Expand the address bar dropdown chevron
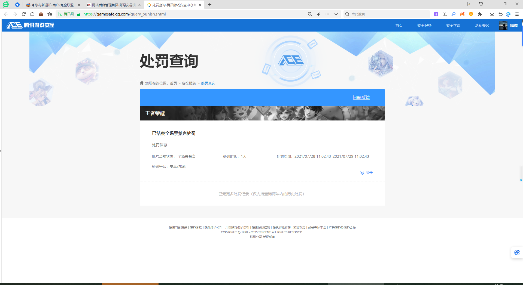This screenshot has height=285, width=523. pyautogui.click(x=336, y=14)
